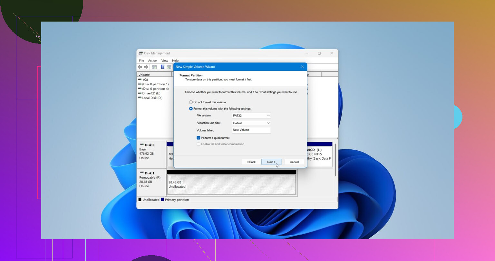Screen dimensions: 495x261
Task: Open the Help menu
Action: pos(175,61)
